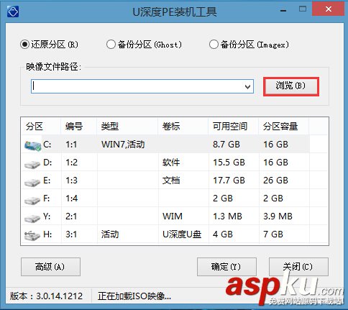Minimize the U深度PE装机工具 window

point(283,11)
